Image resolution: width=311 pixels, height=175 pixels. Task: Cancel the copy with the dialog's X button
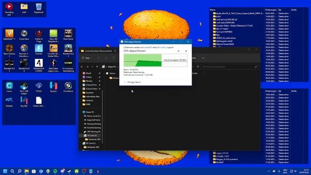click(186, 51)
